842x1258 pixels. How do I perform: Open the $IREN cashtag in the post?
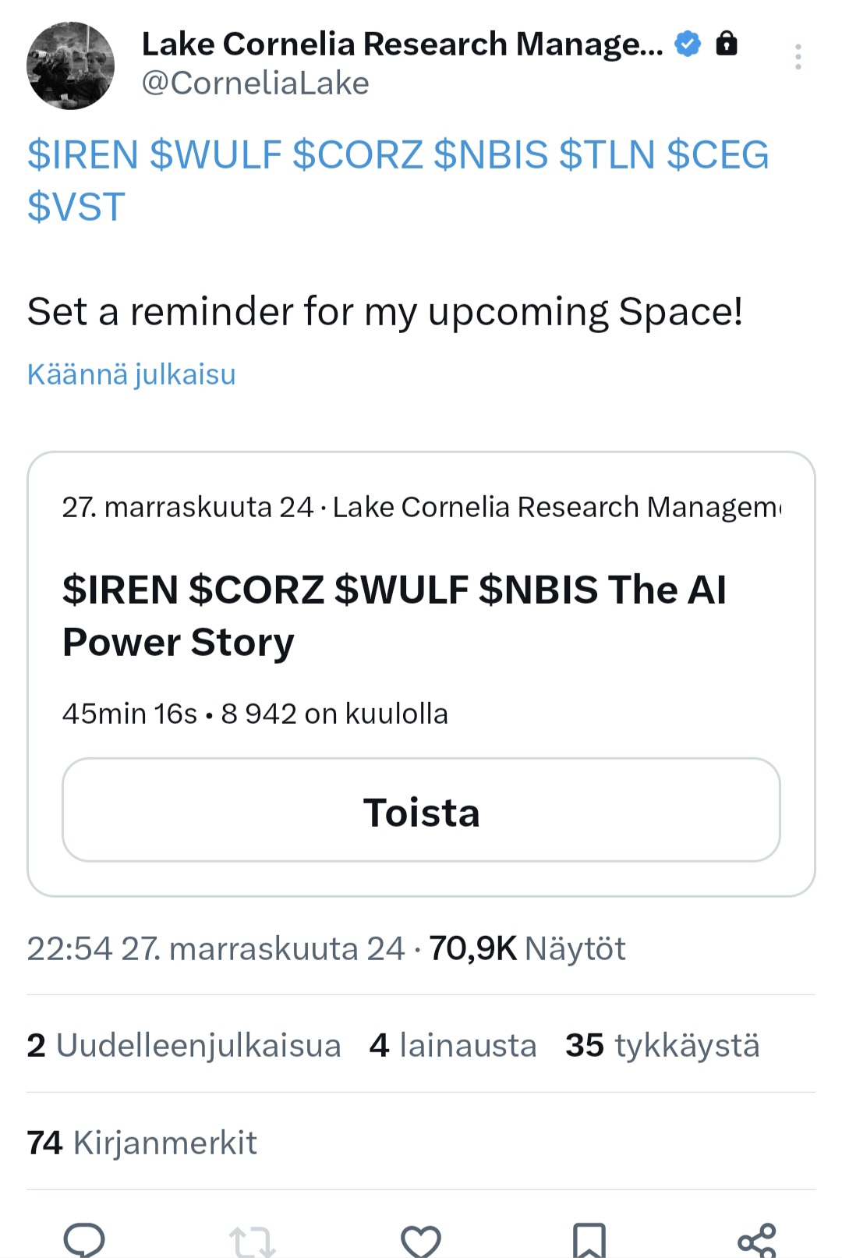coord(83,154)
